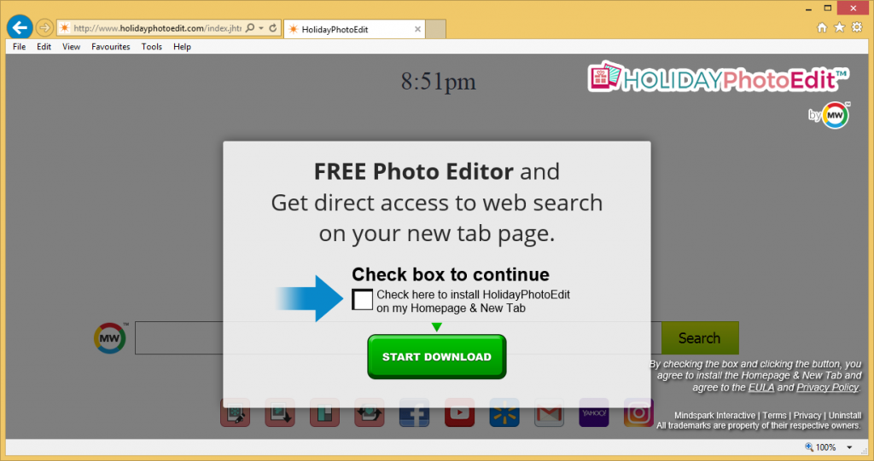Open the Walmart shortcut icon
The image size is (874, 461).
[x=504, y=413]
